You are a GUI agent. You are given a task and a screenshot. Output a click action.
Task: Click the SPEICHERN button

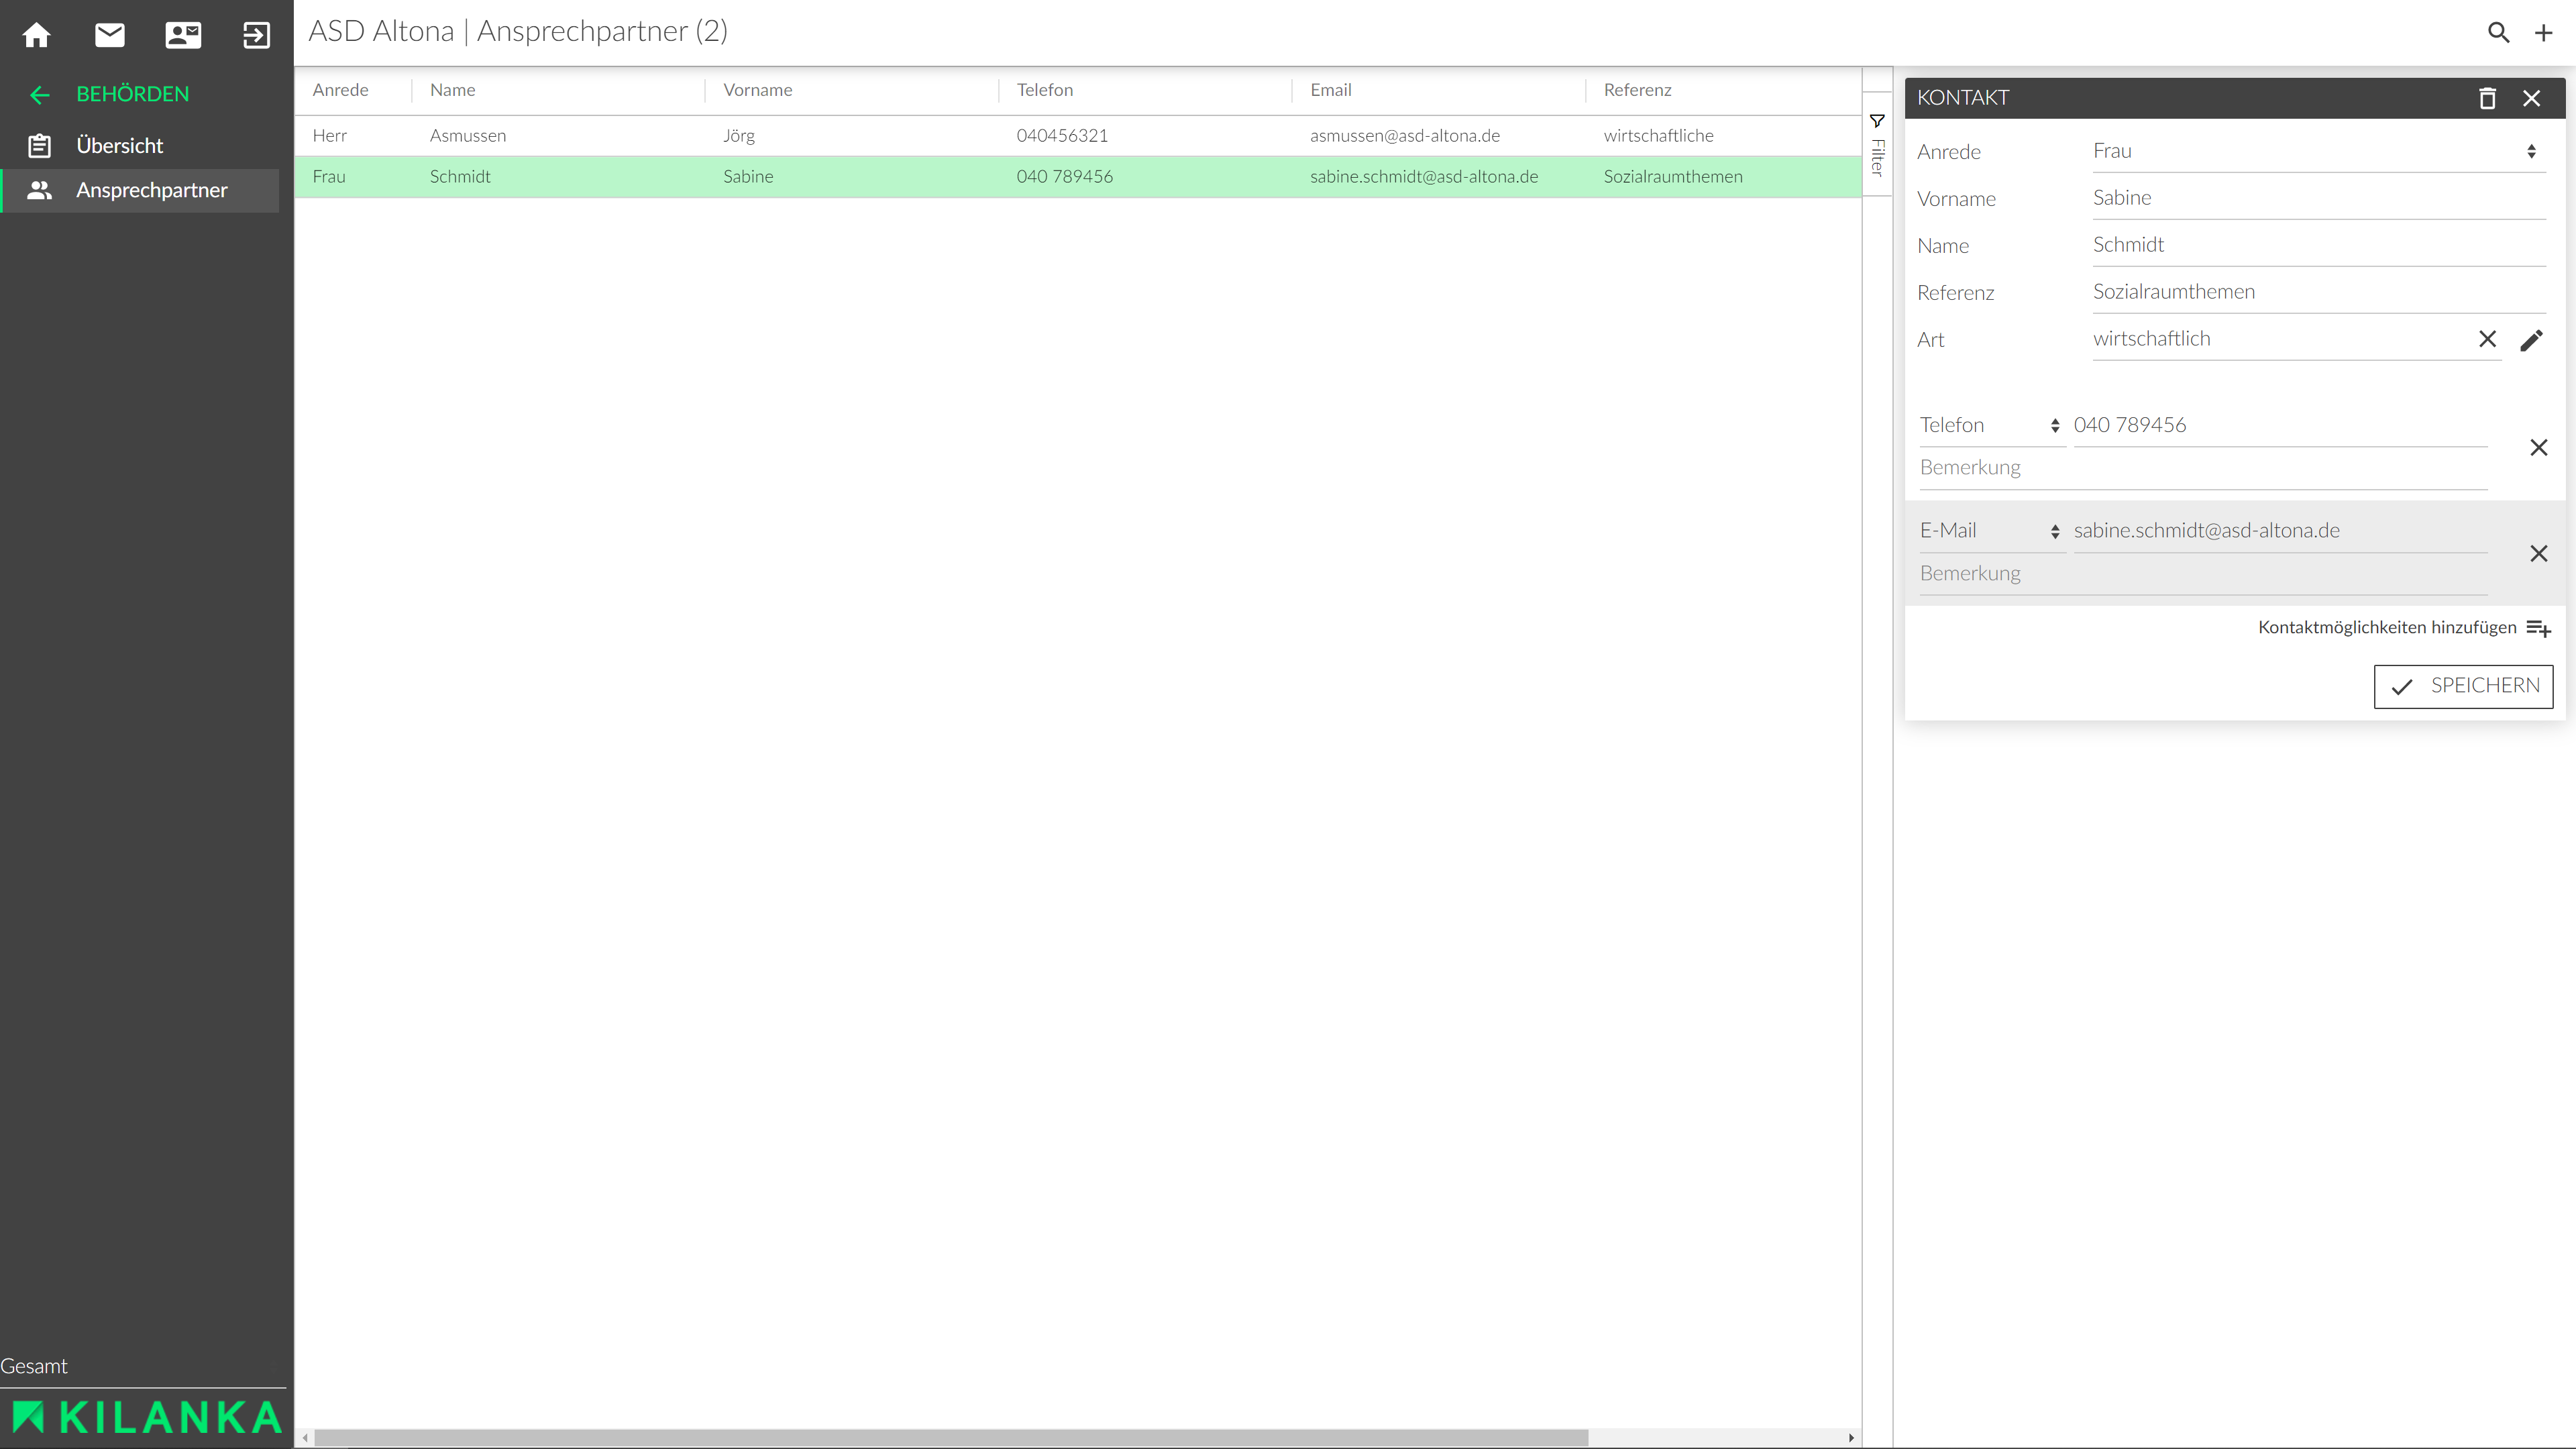click(2463, 686)
